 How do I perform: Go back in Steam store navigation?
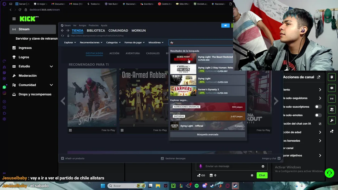pos(62,31)
